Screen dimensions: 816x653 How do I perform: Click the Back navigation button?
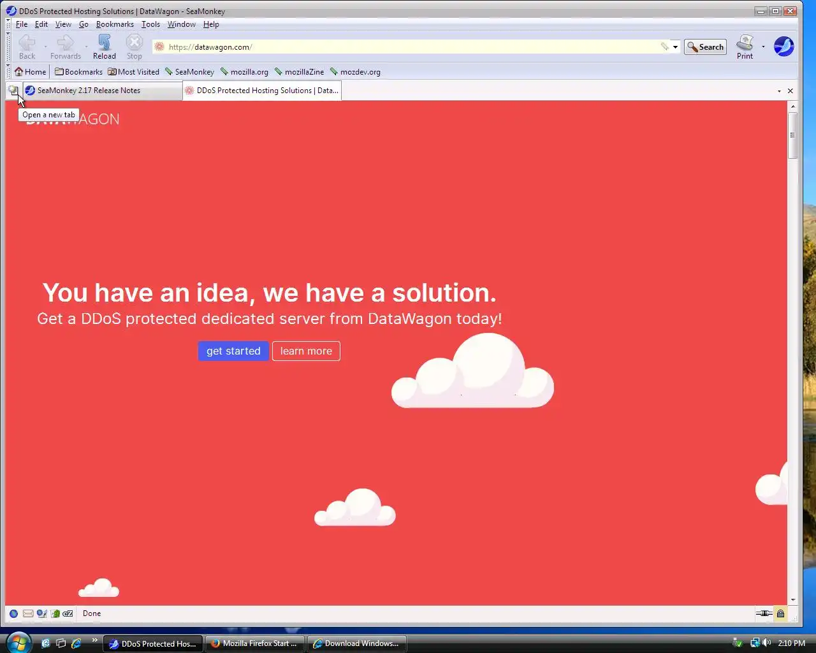pyautogui.click(x=27, y=47)
